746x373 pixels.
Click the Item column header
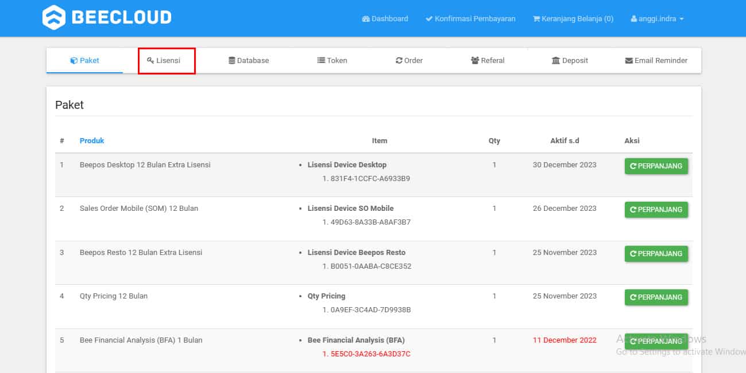(x=380, y=140)
